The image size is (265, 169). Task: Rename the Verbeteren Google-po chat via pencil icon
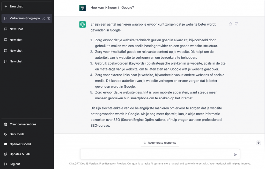coord(44,18)
